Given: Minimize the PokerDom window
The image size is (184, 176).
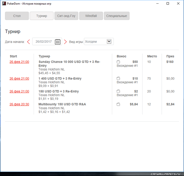Looking at the screenshot, I should click(x=157, y=3).
